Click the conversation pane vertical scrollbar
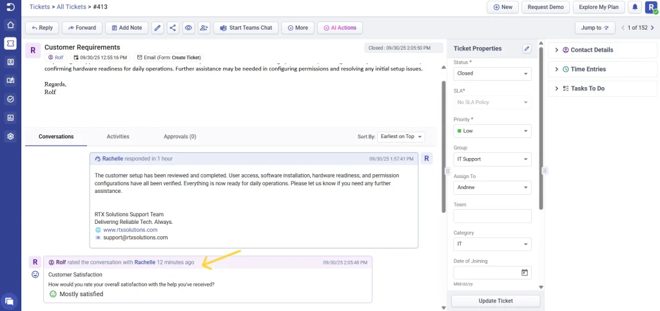The image size is (660, 311). point(443,146)
